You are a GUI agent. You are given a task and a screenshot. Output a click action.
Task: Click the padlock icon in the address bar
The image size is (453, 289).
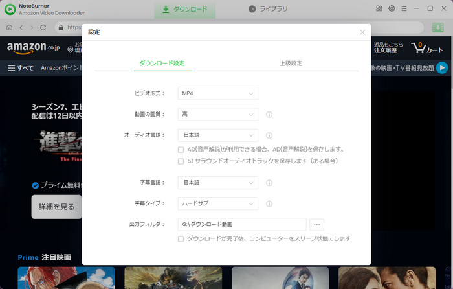61,27
